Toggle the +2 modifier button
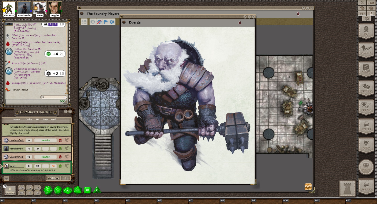 (x=29, y=188)
